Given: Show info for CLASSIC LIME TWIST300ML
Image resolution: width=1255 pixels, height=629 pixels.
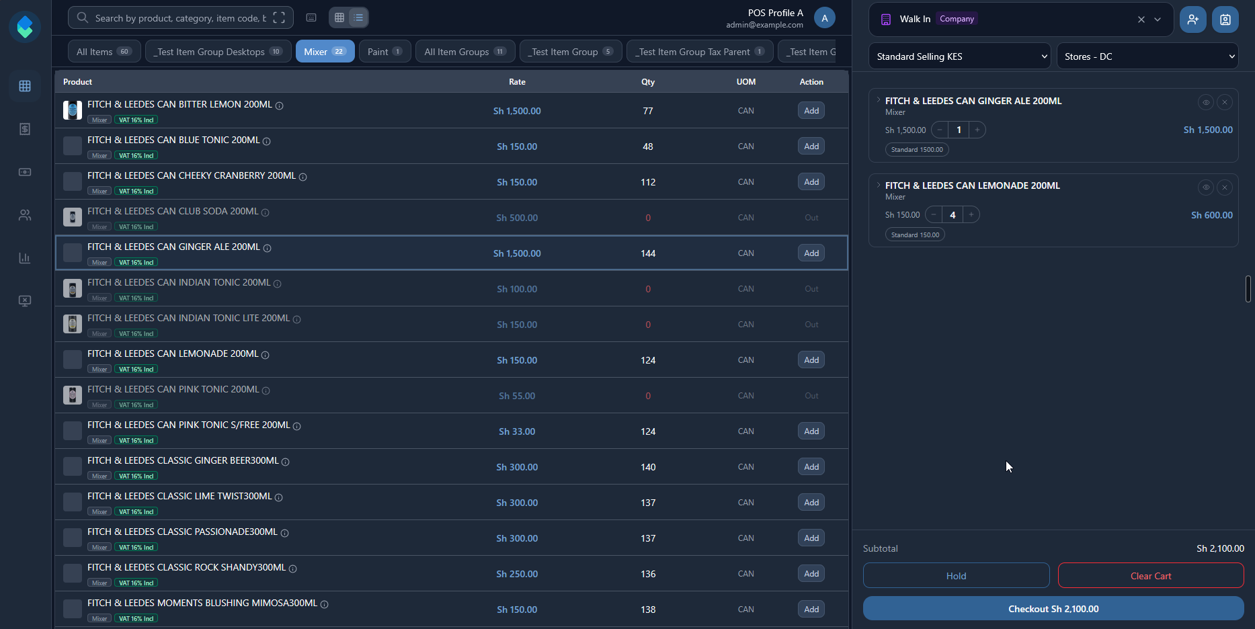Looking at the screenshot, I should tap(279, 497).
